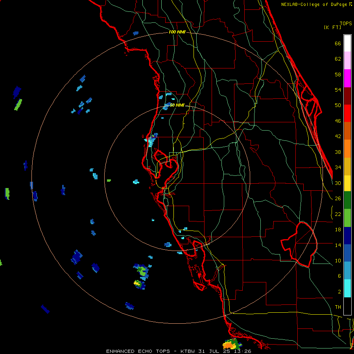This screenshot has height=354, width=354.
Task: Select the bright red legend swatch
Action: pyautogui.click(x=347, y=113)
